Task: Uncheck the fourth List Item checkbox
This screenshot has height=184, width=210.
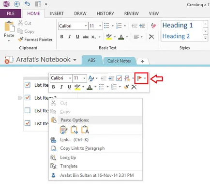Action: tap(28, 123)
